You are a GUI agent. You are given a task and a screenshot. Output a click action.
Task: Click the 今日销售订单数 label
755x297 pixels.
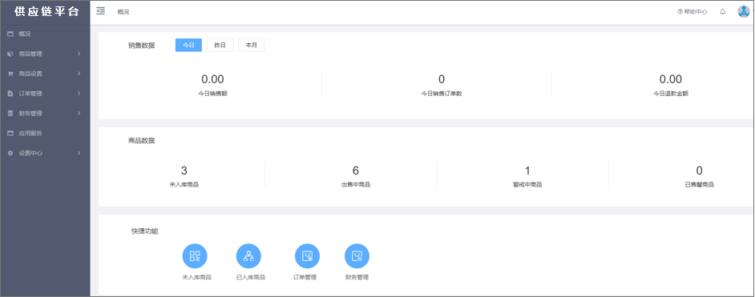coord(442,94)
